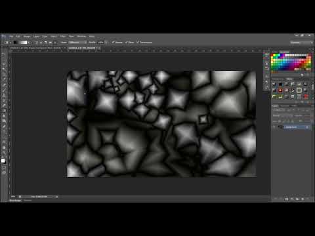Select the Horizontal Type tool
The image size is (315, 236).
tap(4, 131)
